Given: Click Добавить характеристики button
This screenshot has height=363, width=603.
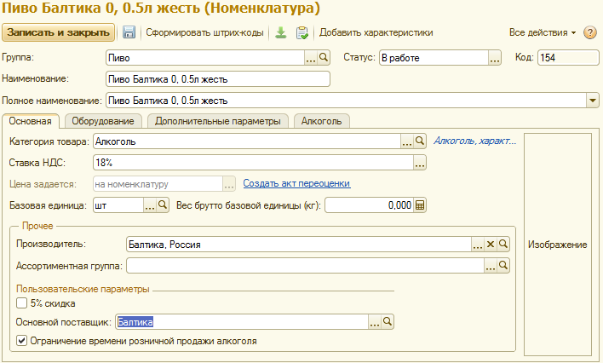Looking at the screenshot, I should pos(376,32).
